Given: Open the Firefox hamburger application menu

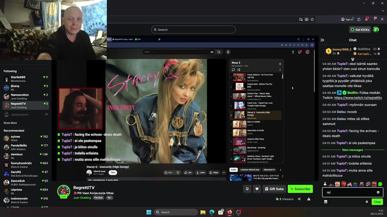Looking at the screenshot, I should (x=382, y=19).
